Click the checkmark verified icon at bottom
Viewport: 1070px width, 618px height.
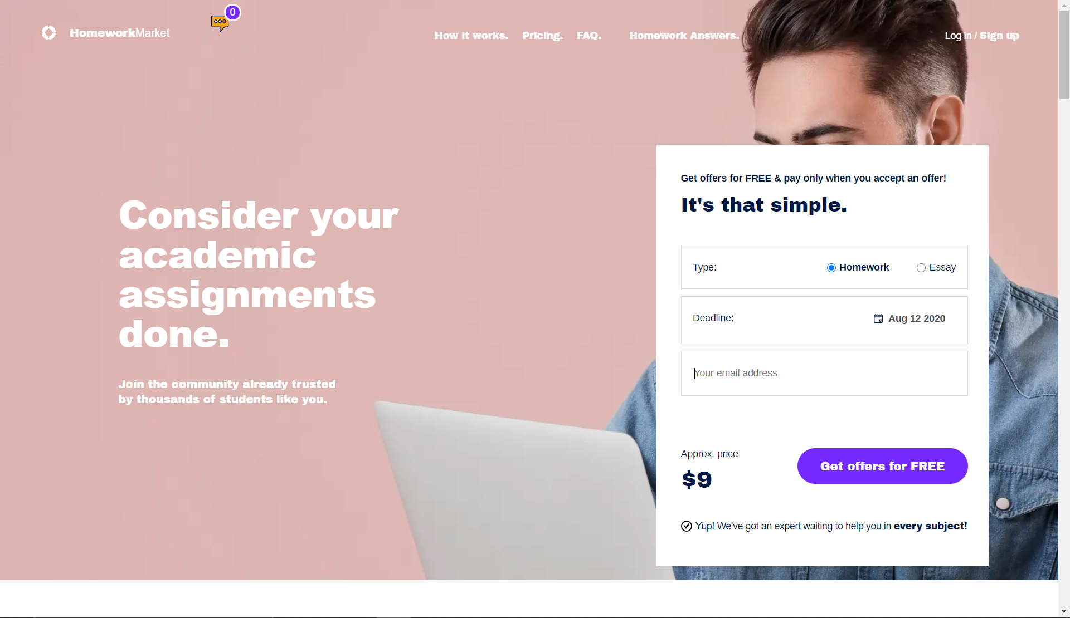pyautogui.click(x=687, y=526)
